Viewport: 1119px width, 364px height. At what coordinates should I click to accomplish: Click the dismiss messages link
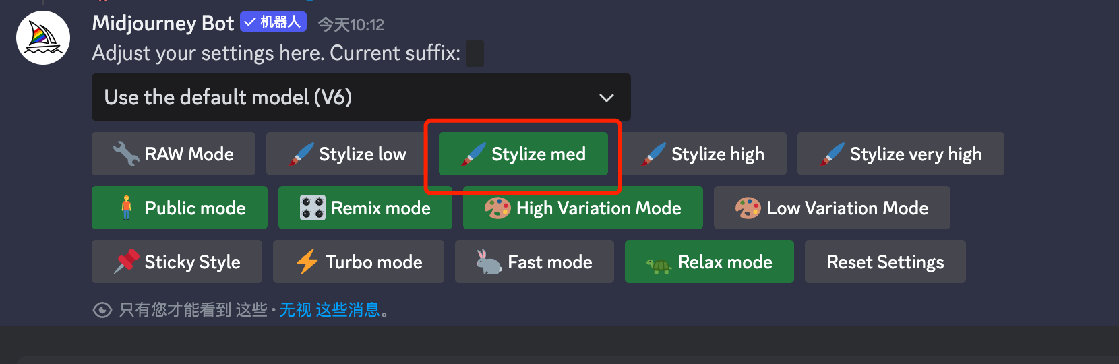[330, 310]
